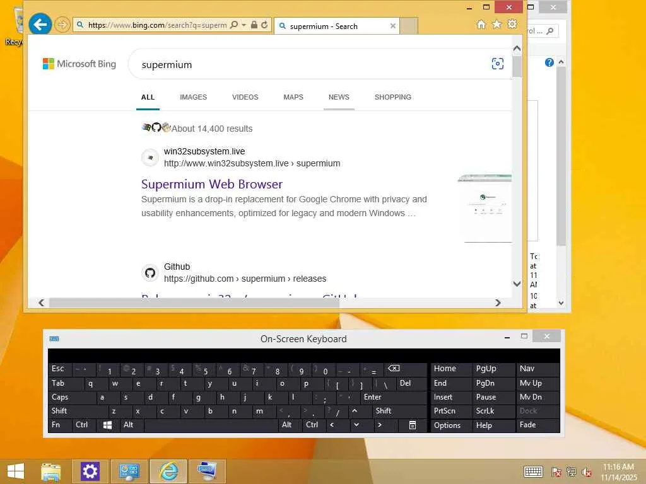Open the IE favorites star
Viewport: 646px width, 484px height.
[497, 25]
